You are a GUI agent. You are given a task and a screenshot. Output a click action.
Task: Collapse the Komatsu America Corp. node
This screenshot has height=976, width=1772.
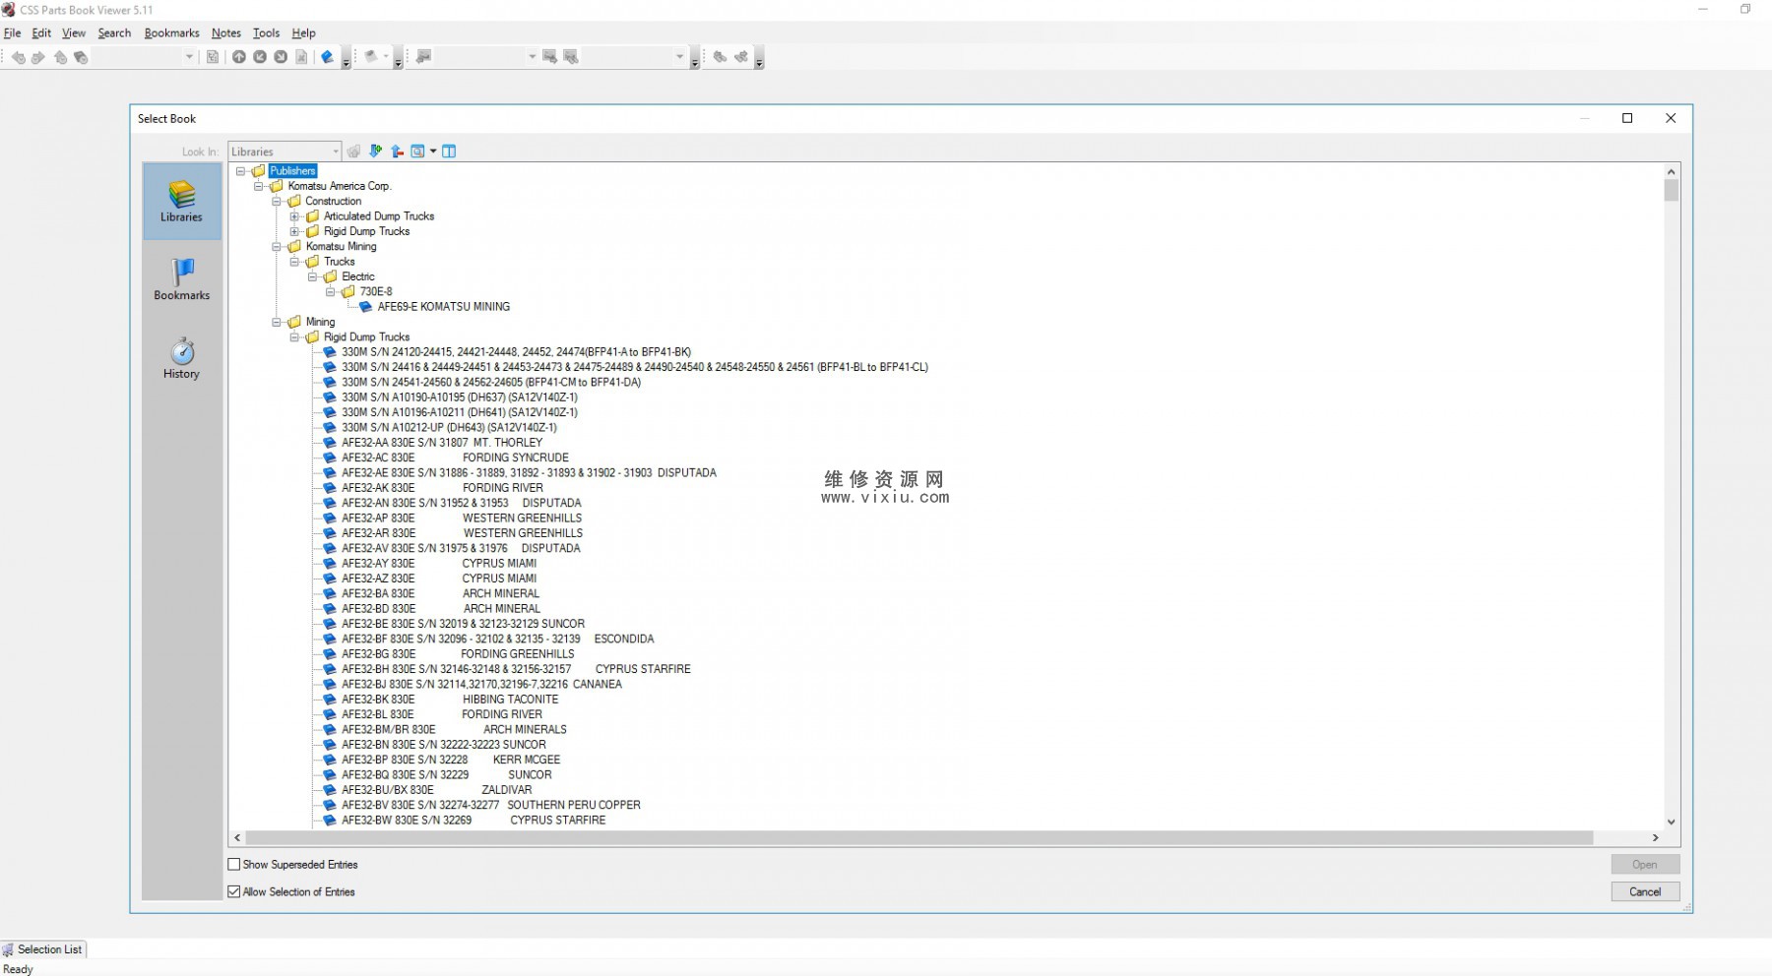point(259,186)
